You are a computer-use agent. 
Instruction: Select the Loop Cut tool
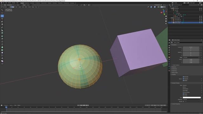(x=2, y=42)
